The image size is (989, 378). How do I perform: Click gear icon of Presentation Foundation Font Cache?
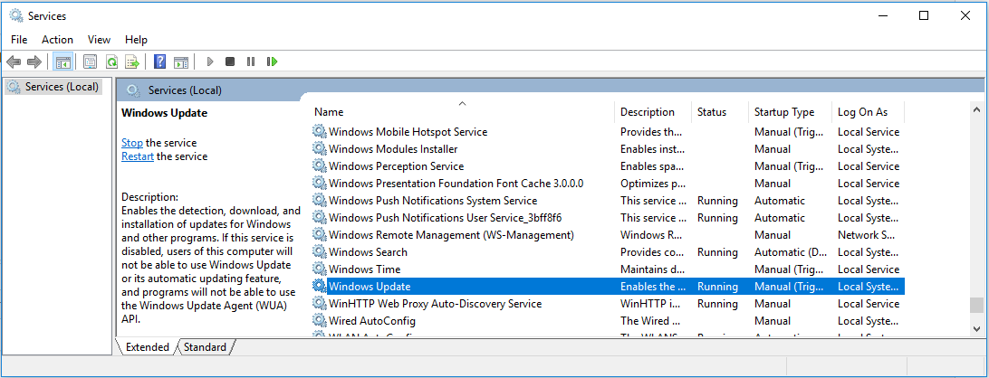[321, 184]
